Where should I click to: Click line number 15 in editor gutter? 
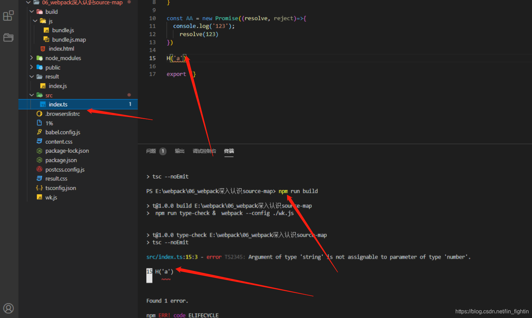(x=152, y=58)
